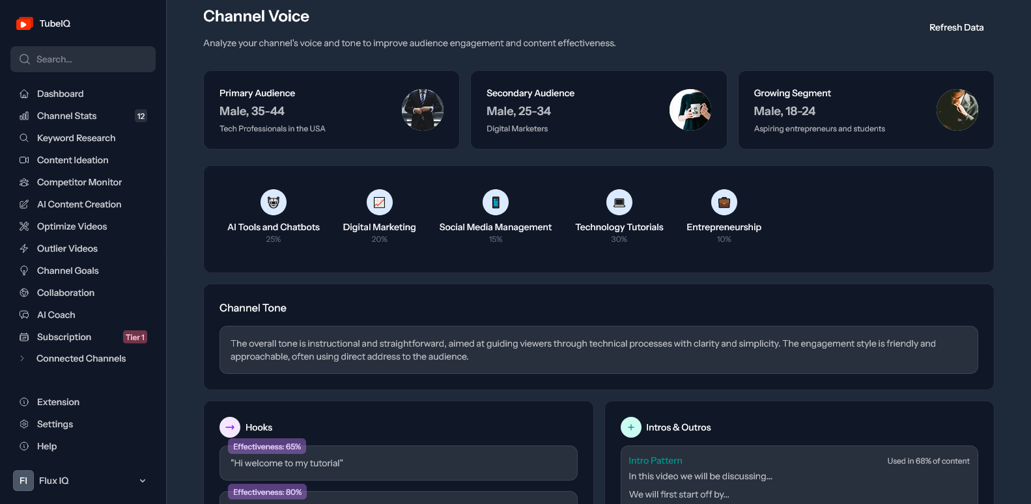Click the Keyword Research magnifier icon
1031x504 pixels.
pos(24,138)
